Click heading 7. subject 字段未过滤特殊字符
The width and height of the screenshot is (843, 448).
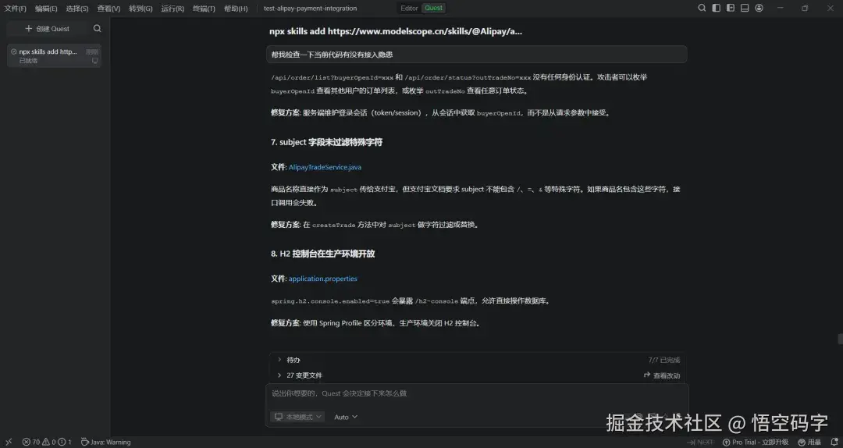(326, 143)
